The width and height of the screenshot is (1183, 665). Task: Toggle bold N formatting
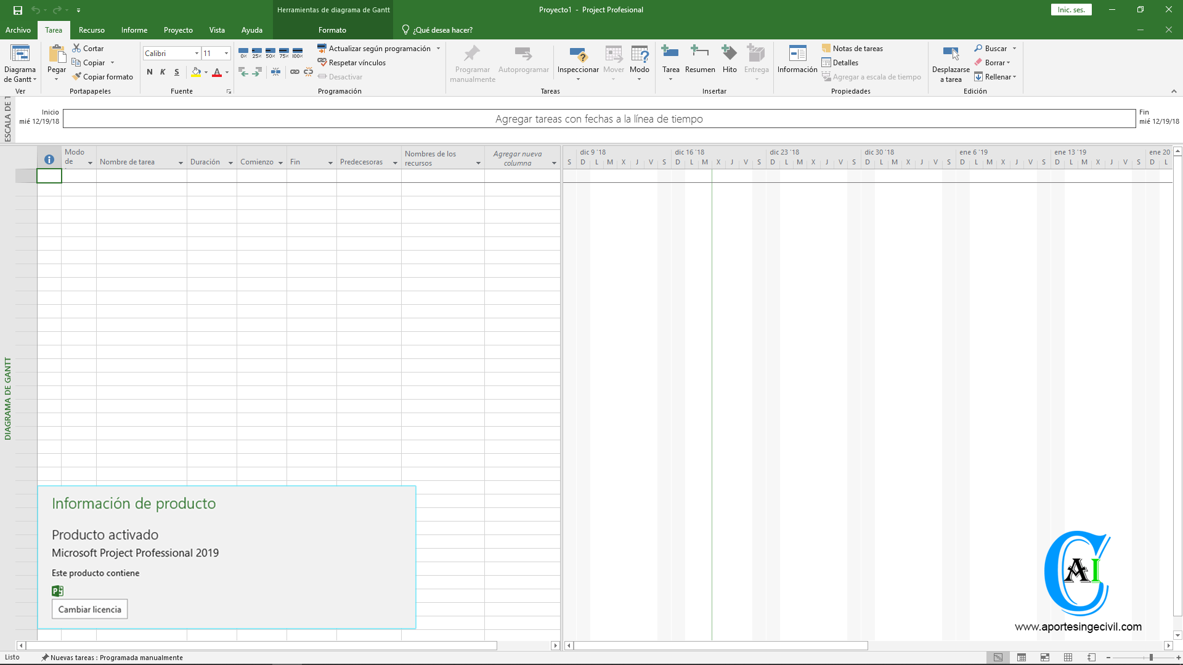point(150,72)
